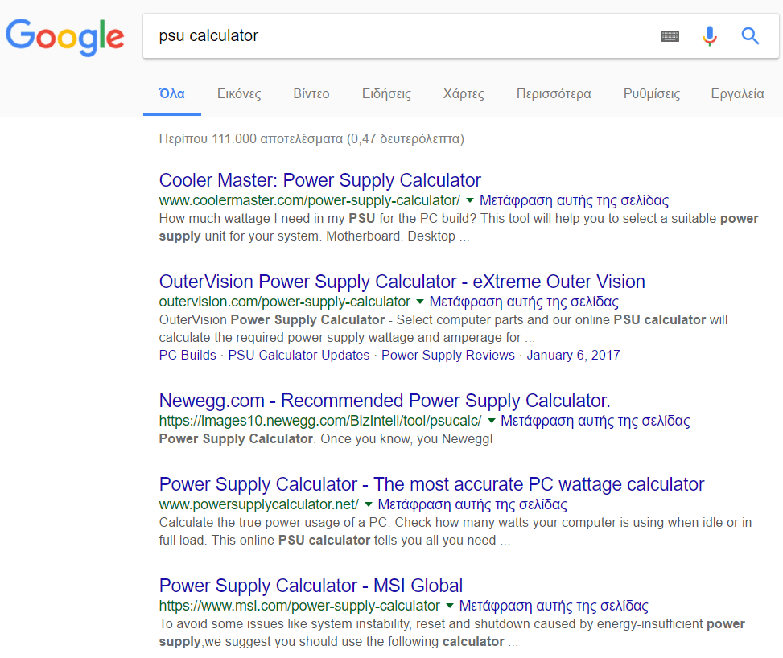Open the January 6, 2017 sitelink
The height and width of the screenshot is (658, 783).
coord(573,355)
